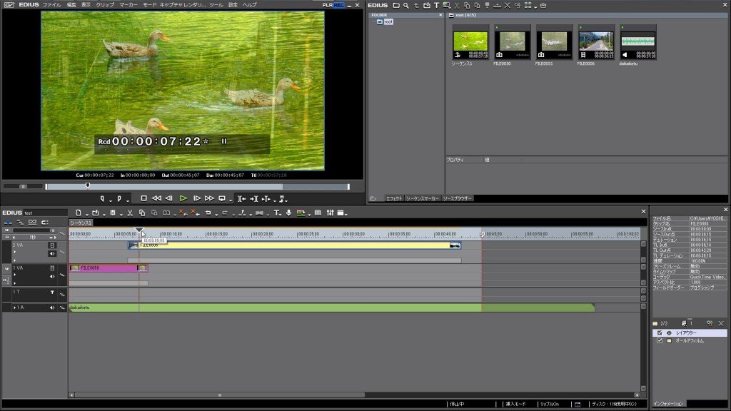Click the Save Project icon on timeline toolbar
The height and width of the screenshot is (411, 731).
coord(113,213)
